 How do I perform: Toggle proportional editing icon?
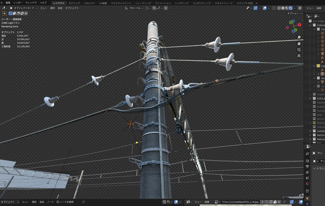166,8
